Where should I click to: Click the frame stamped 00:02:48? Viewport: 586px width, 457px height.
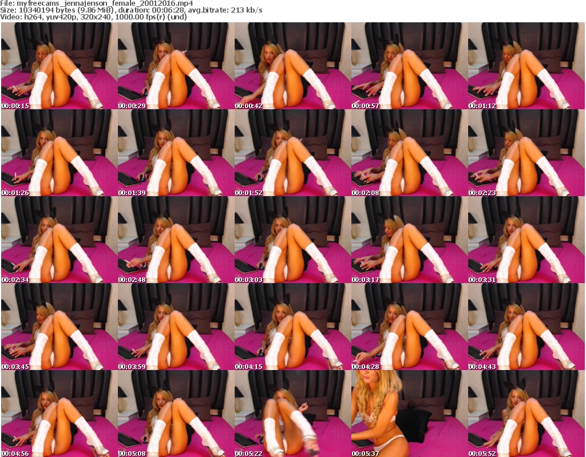click(176, 240)
